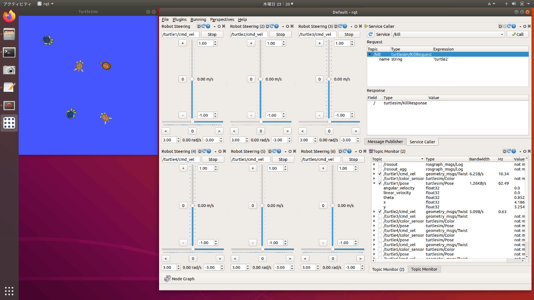The image size is (534, 300).
Task: Increase linear speed with + for turtle2
Action: (251, 43)
